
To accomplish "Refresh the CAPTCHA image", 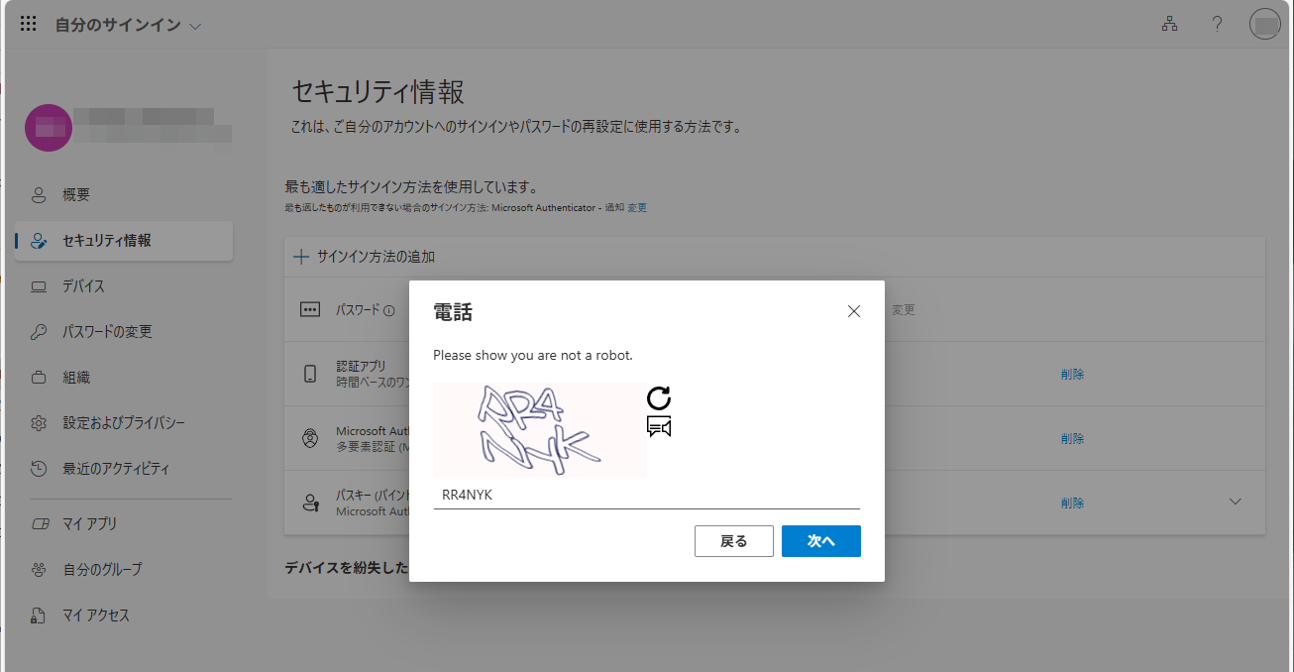I will 659,398.
